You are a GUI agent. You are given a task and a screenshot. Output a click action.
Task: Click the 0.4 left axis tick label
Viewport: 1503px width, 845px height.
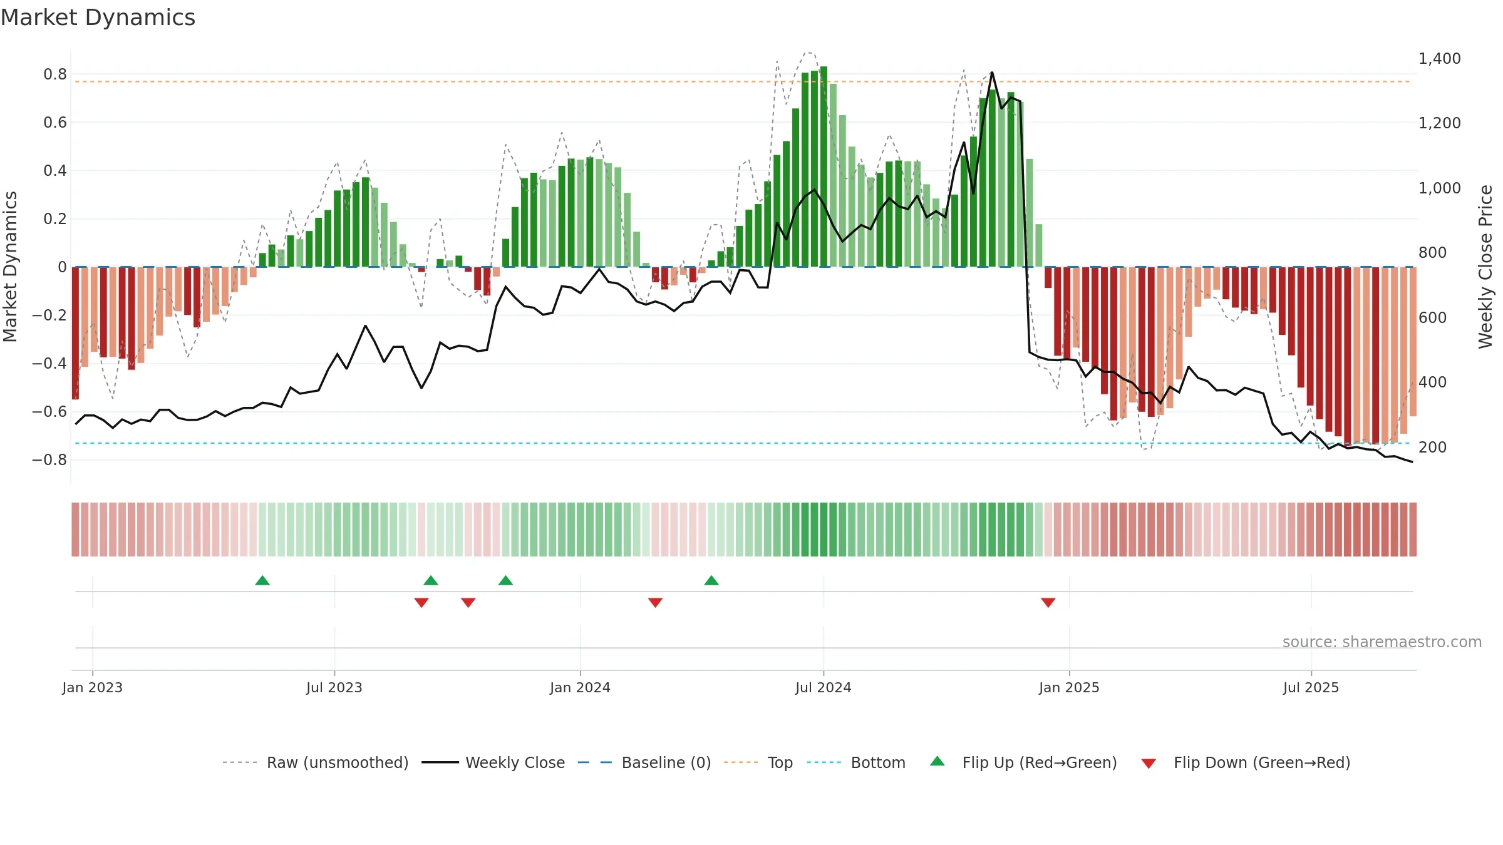tap(55, 170)
